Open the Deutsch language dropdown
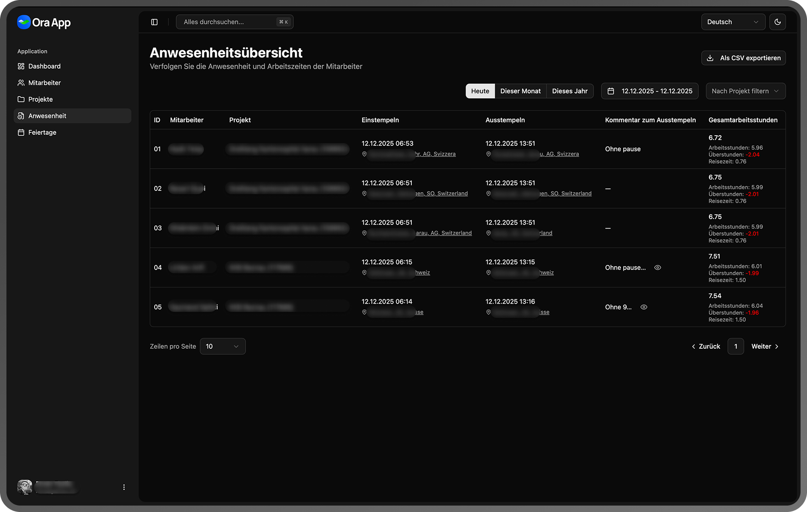The image size is (807, 512). click(732, 22)
